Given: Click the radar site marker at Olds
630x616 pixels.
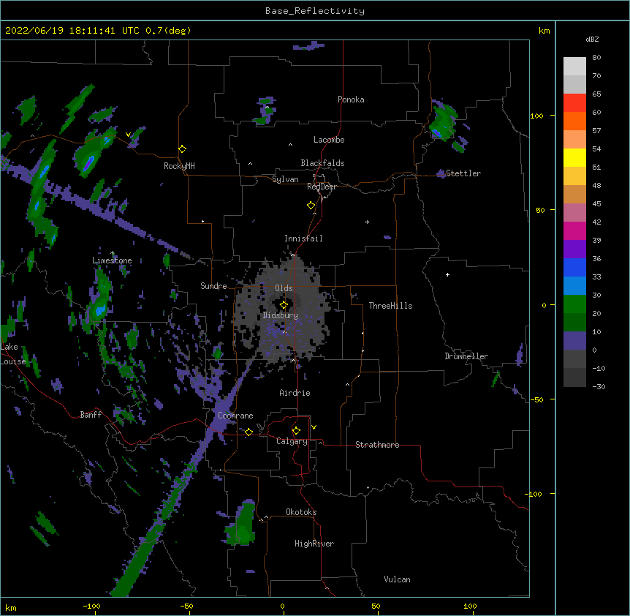Looking at the screenshot, I should (x=284, y=305).
